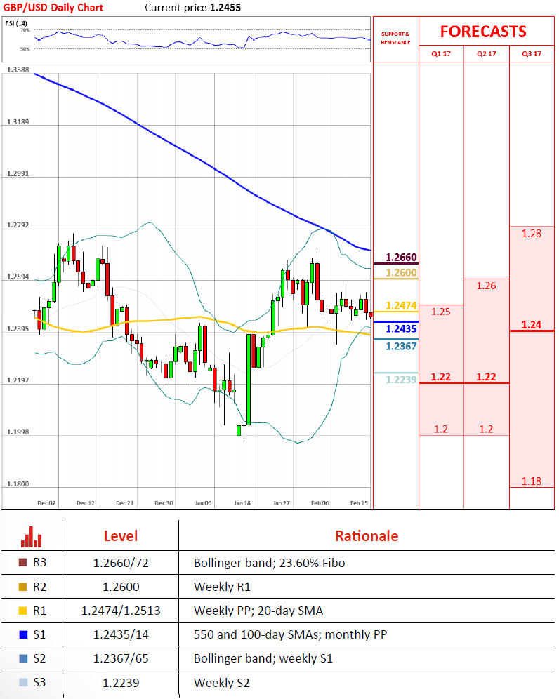Click the GBP/USD Daily Chart title
Viewport: 559px width, 699px height.
click(x=53, y=8)
